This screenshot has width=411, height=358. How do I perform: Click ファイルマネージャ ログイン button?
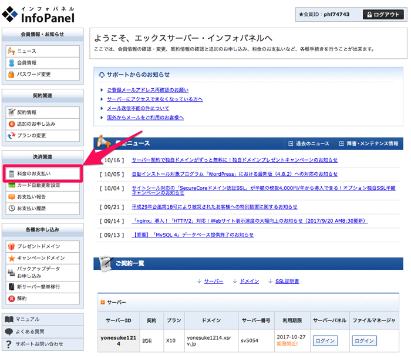click(x=365, y=341)
